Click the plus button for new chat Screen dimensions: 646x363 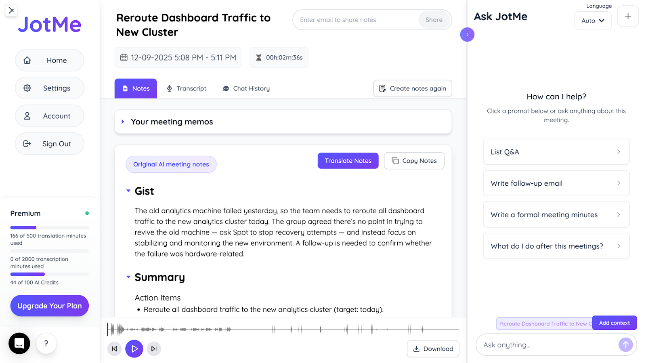click(x=628, y=16)
